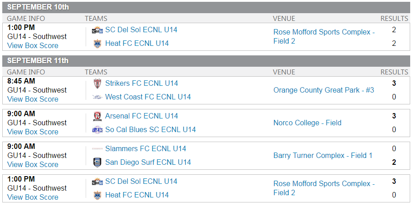Screen dimensions: 412x207
Task: Open the Orange County Great Park - #3 venue
Action: pos(324,90)
